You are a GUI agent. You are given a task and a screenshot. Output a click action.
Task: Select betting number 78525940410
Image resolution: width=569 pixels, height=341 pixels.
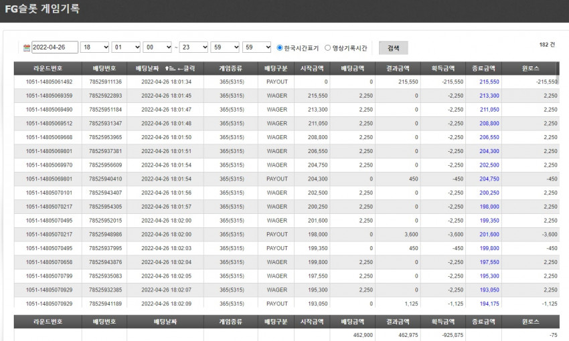click(105, 179)
